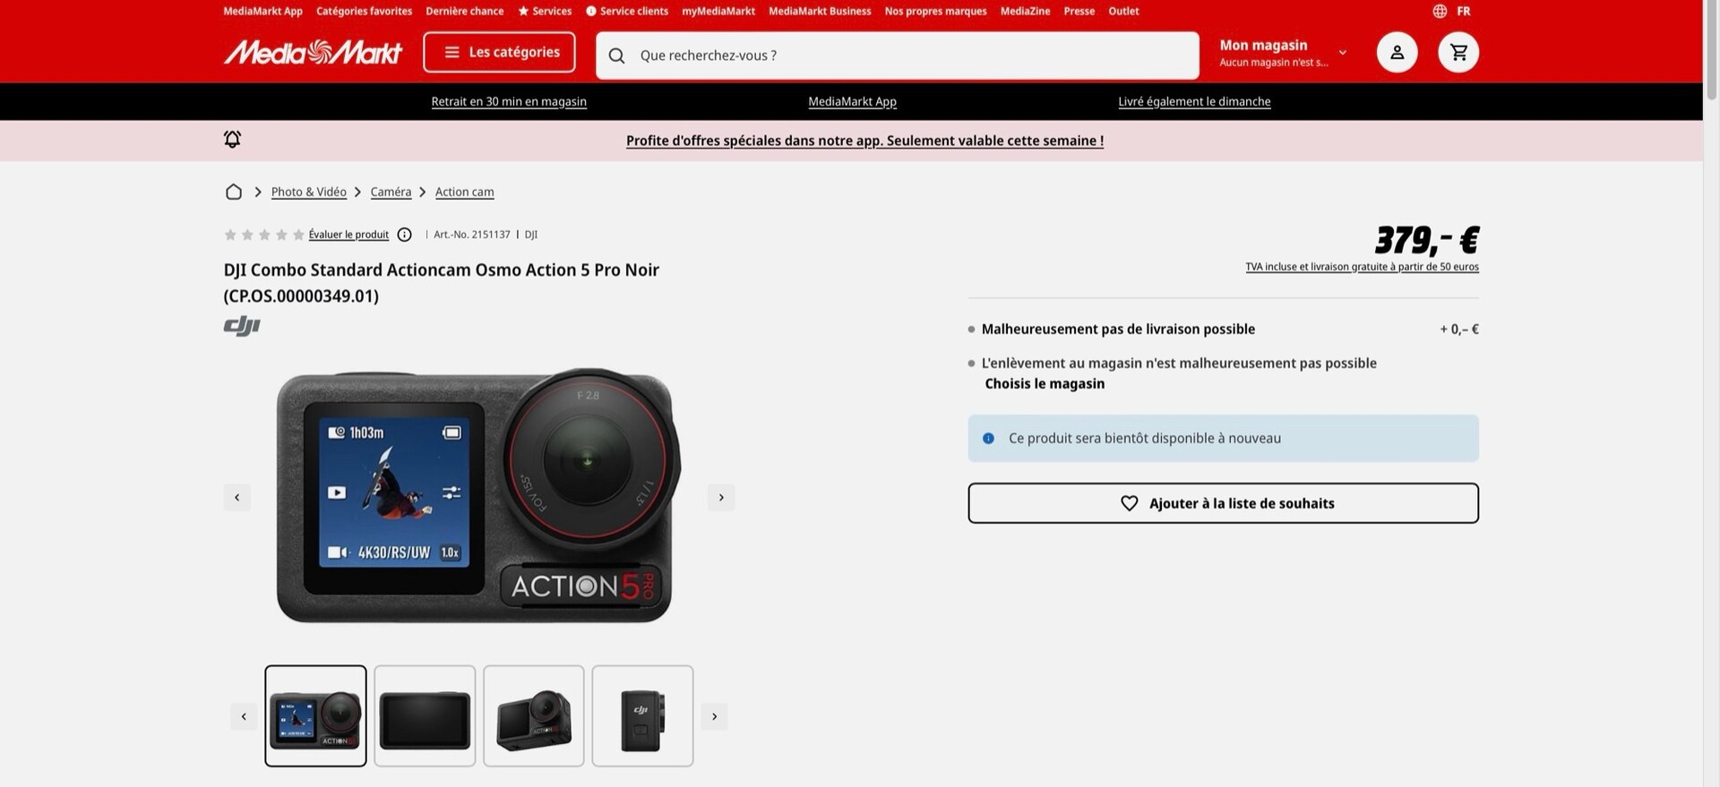The image size is (1720, 787).
Task: Open MediaZine
Action: [1025, 11]
